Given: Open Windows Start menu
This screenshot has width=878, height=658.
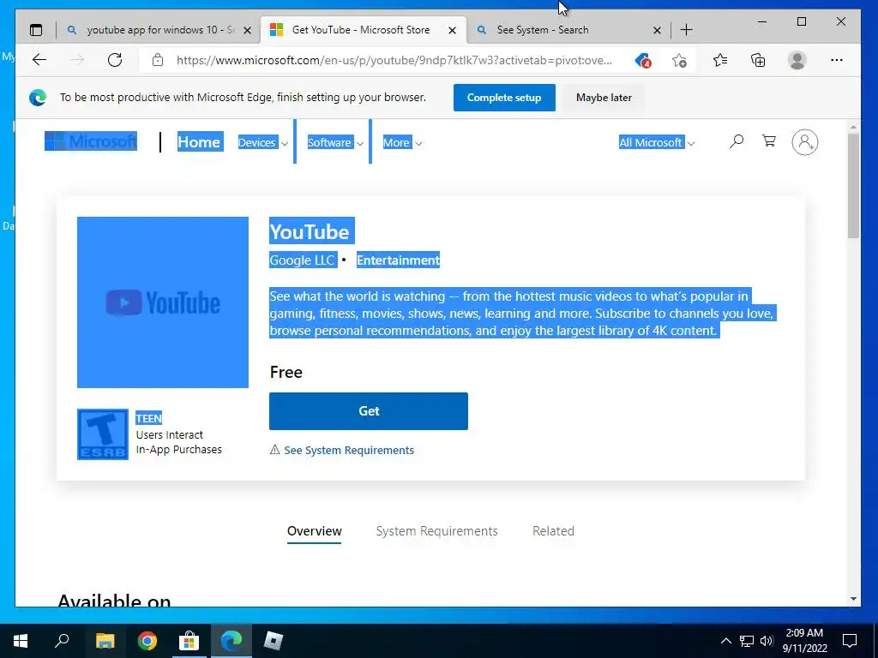Looking at the screenshot, I should tap(21, 641).
